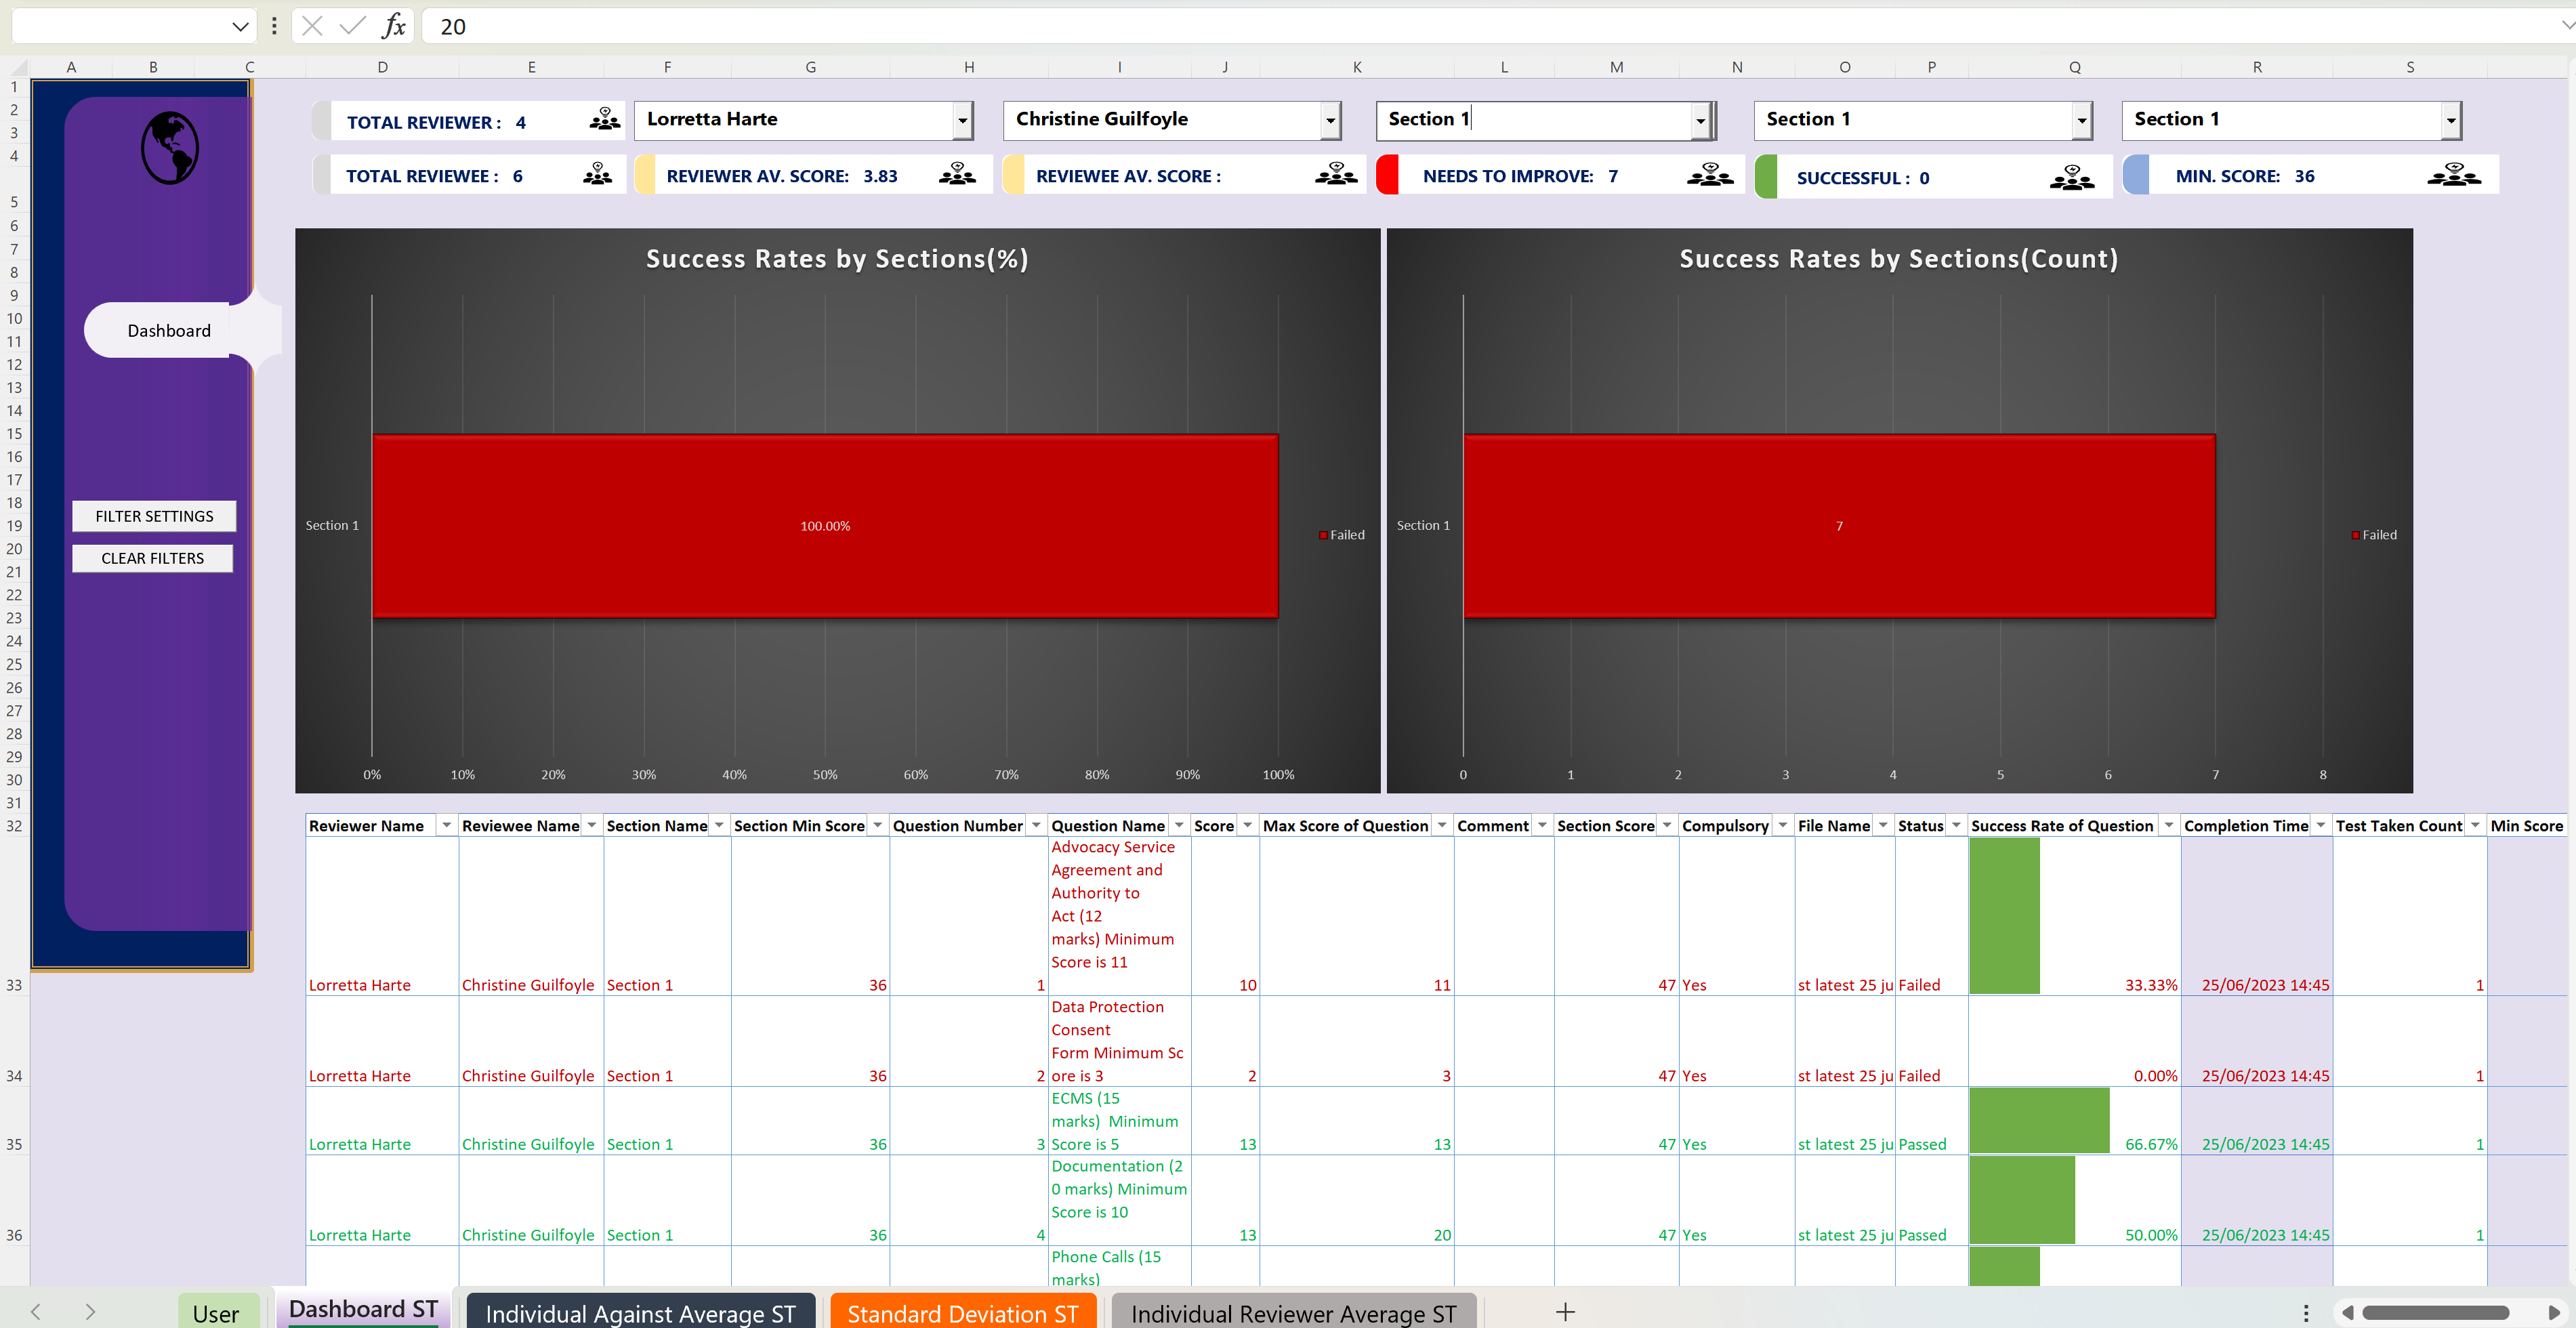The height and width of the screenshot is (1328, 2576).
Task: Add a new sheet with plus button
Action: point(1565,1311)
